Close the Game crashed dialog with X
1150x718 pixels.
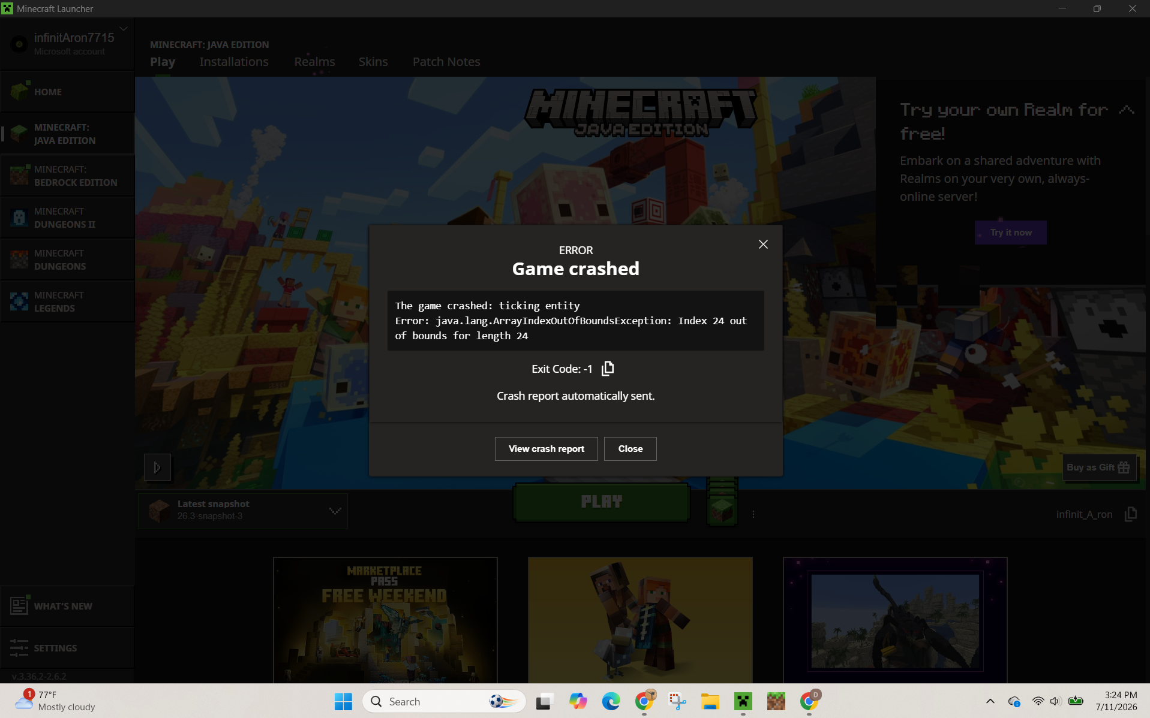(763, 244)
